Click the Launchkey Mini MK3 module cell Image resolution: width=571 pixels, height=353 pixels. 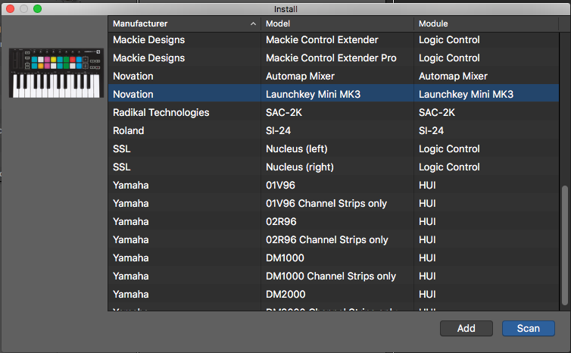point(466,95)
